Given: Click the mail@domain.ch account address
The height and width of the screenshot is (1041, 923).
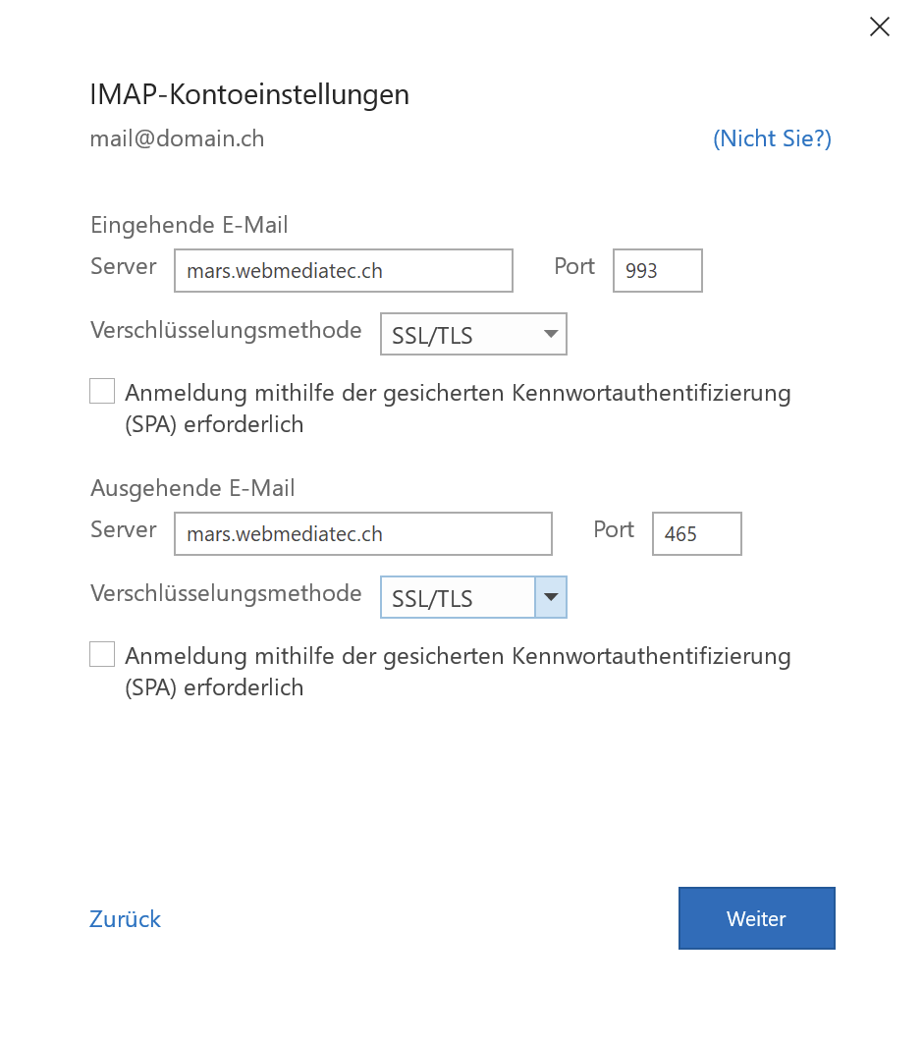Looking at the screenshot, I should pos(178,138).
